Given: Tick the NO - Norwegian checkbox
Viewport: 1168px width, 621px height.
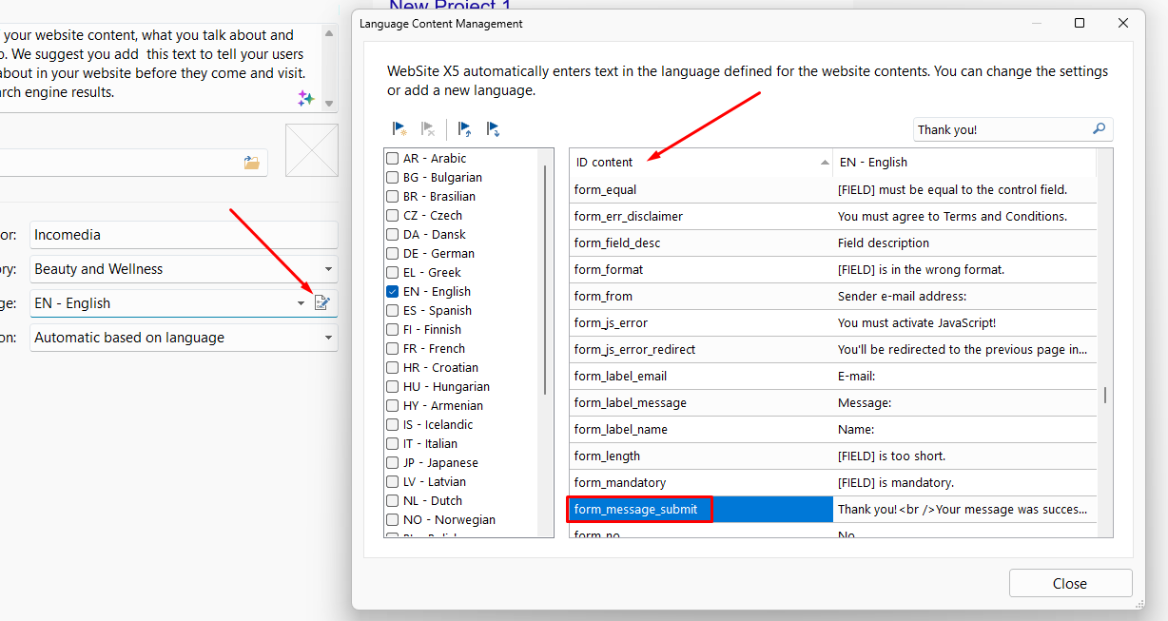Looking at the screenshot, I should click(x=392, y=520).
